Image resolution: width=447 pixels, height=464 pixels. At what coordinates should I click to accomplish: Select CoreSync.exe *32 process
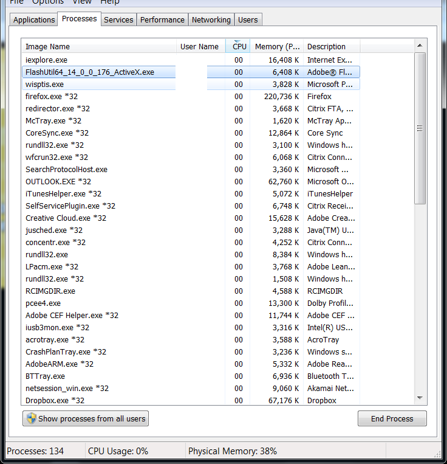pos(191,133)
